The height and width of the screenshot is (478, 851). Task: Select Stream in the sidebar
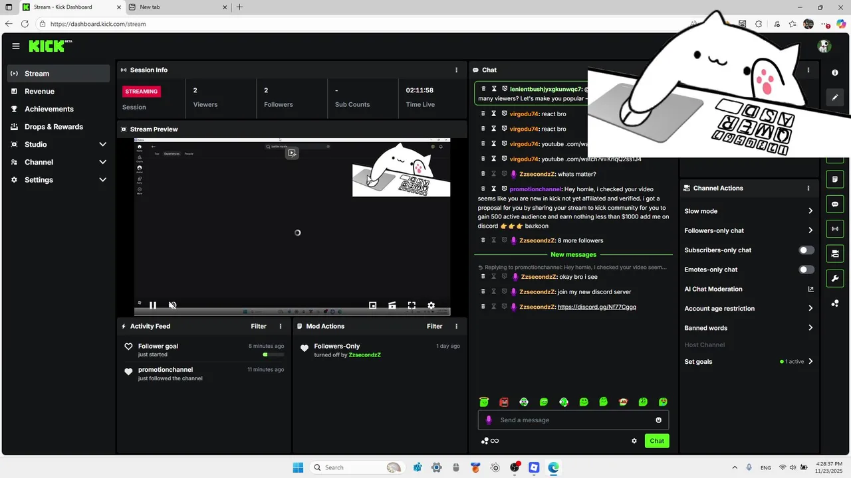59,74
